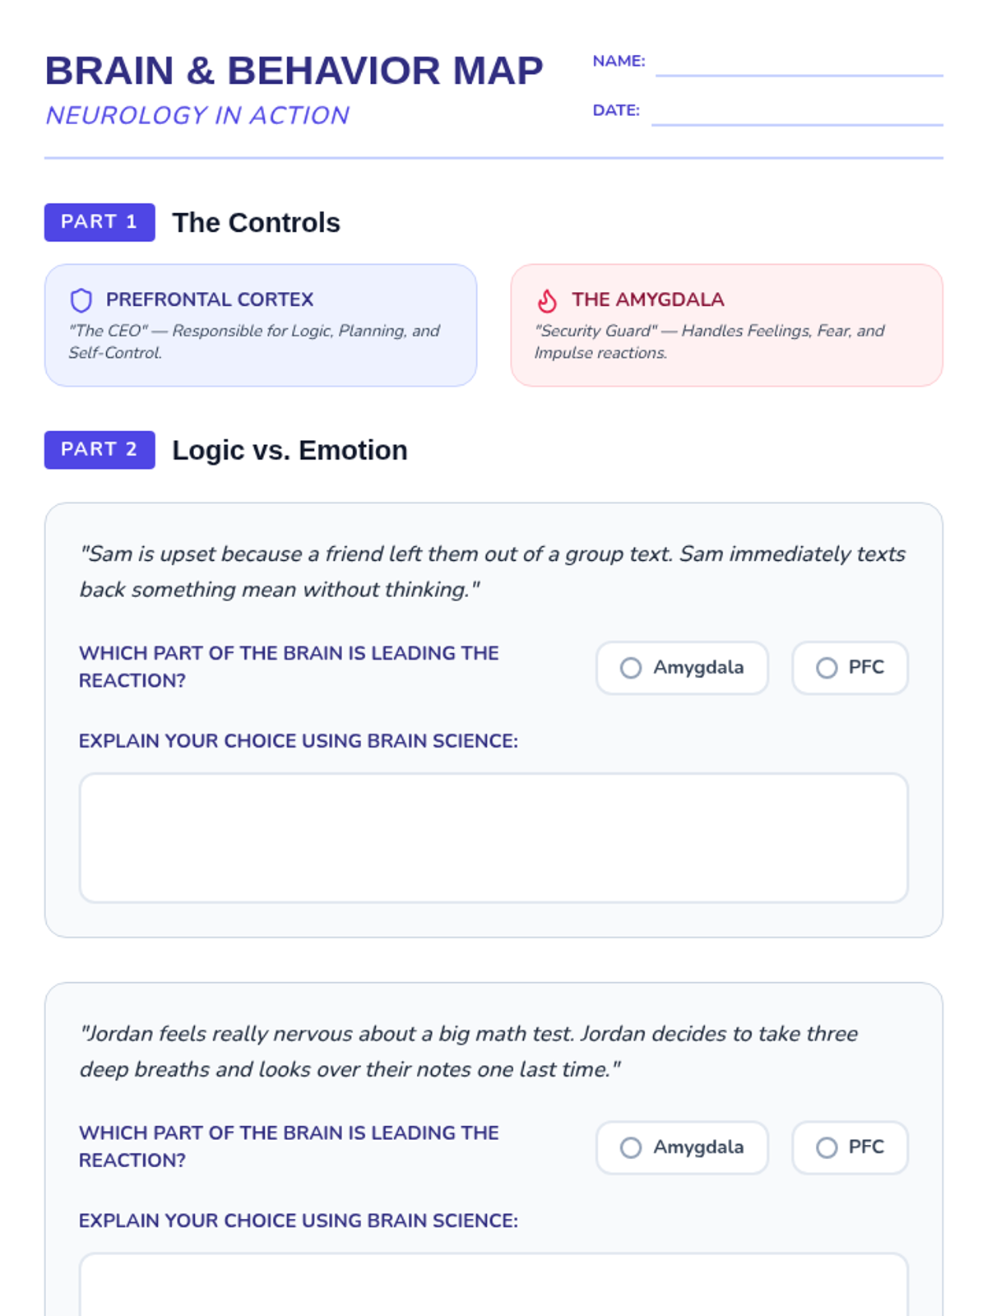Click the shield icon beside Prefrontal Cortex
987x1316 pixels.
pyautogui.click(x=81, y=300)
